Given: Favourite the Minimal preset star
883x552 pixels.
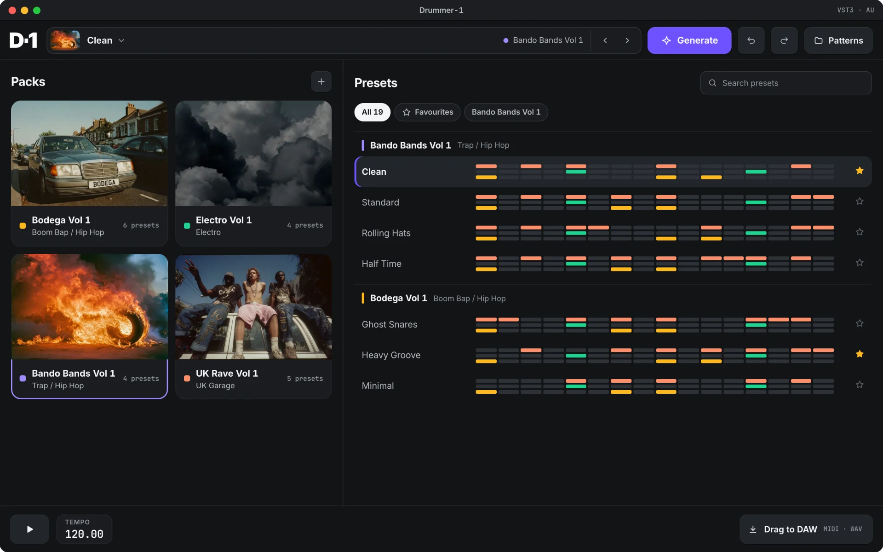Looking at the screenshot, I should (x=859, y=385).
